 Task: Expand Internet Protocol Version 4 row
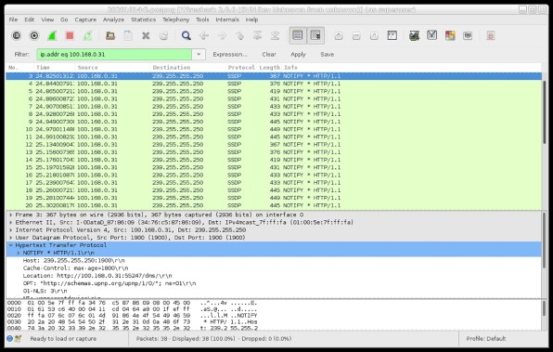[x=11, y=229]
